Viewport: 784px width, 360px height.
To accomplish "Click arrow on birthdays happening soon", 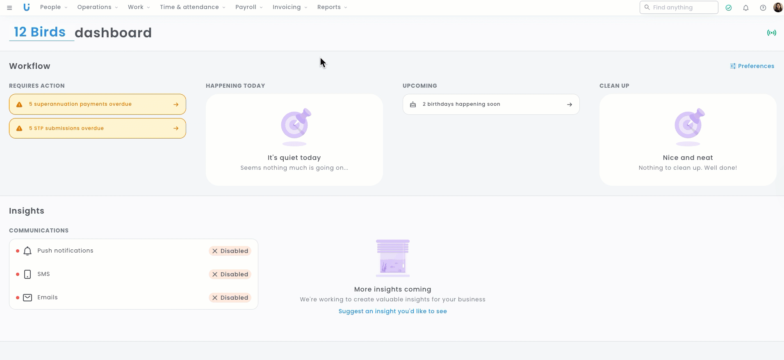I will point(569,105).
